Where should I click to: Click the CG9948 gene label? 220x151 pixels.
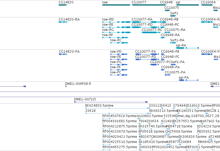(166, 2)
